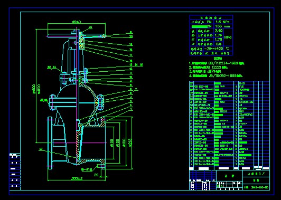Click the drawing number cell in title block
Screen dimensions: 281x200
point(256,187)
